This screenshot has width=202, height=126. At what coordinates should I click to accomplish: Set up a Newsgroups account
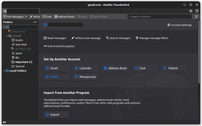[86, 77]
